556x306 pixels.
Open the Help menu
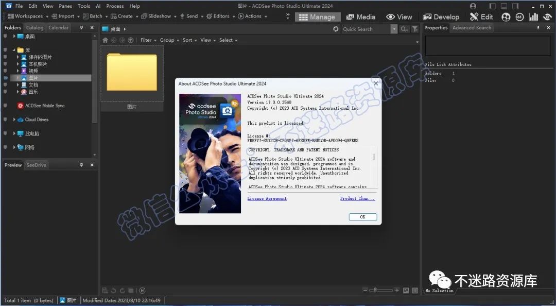click(x=134, y=6)
